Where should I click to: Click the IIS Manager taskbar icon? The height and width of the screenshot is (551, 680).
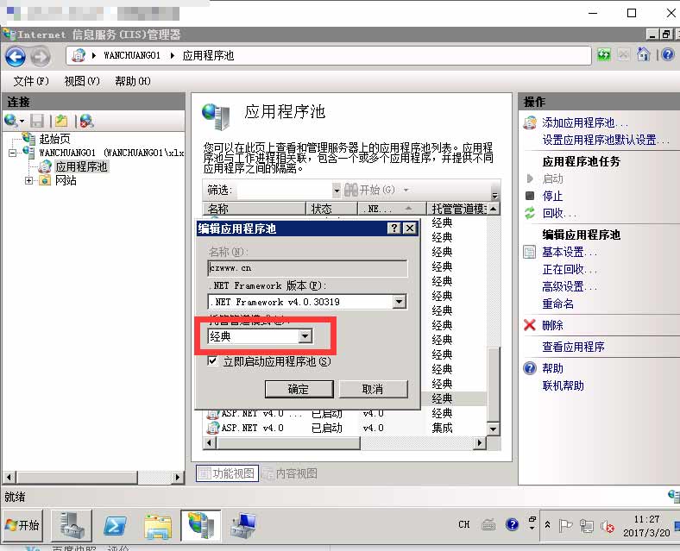pos(201,525)
